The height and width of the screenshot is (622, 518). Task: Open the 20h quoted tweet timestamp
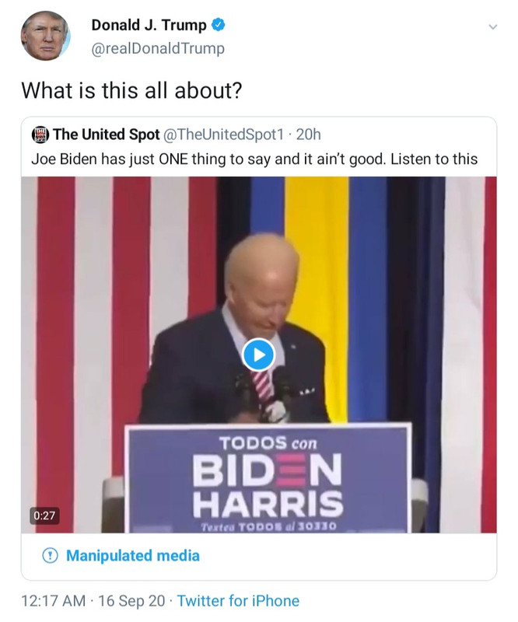point(309,135)
